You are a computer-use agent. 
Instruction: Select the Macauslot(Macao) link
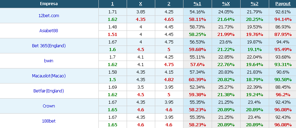[x=49, y=76]
